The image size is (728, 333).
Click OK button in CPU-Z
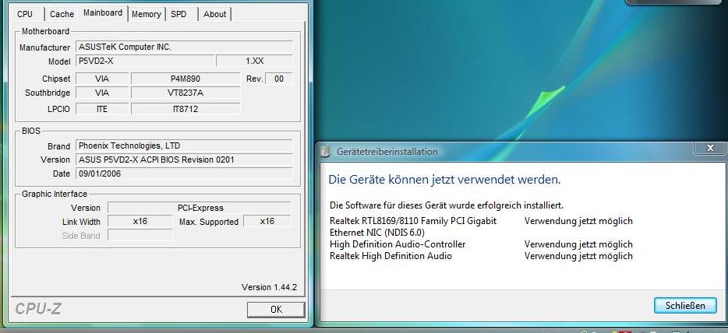click(x=276, y=310)
